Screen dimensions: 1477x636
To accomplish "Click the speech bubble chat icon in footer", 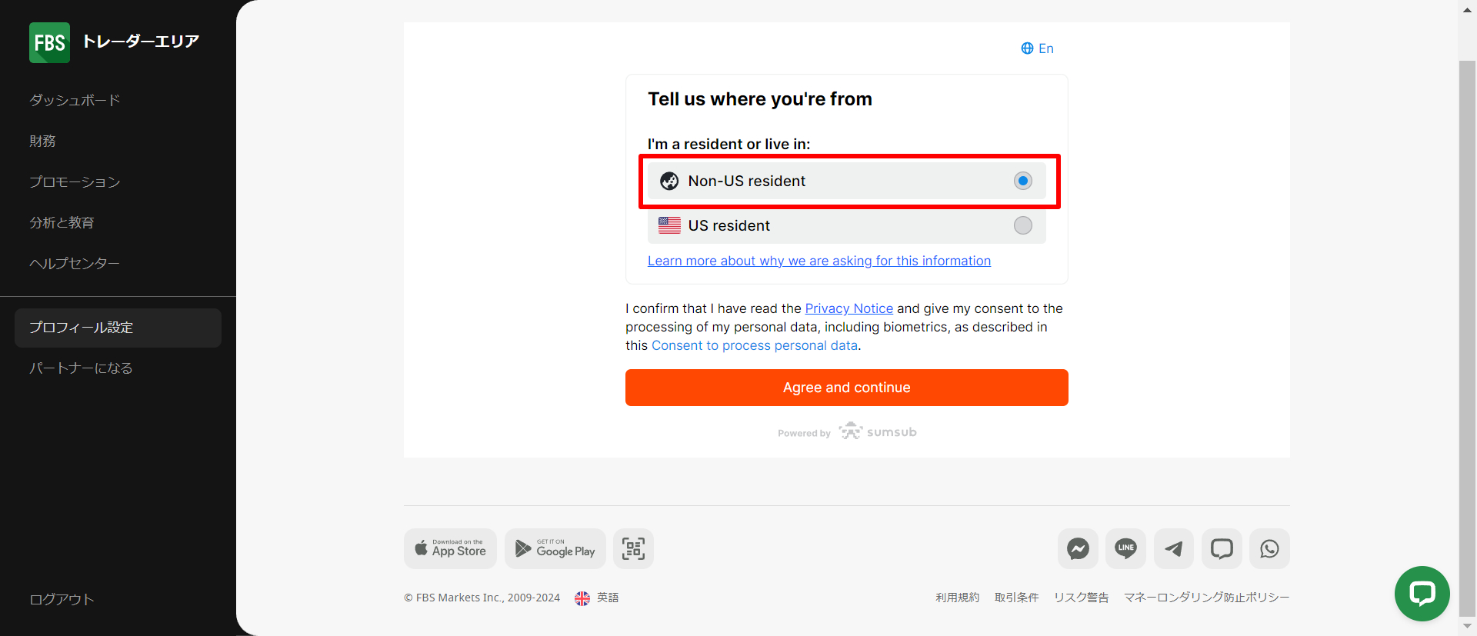I will pos(1222,548).
